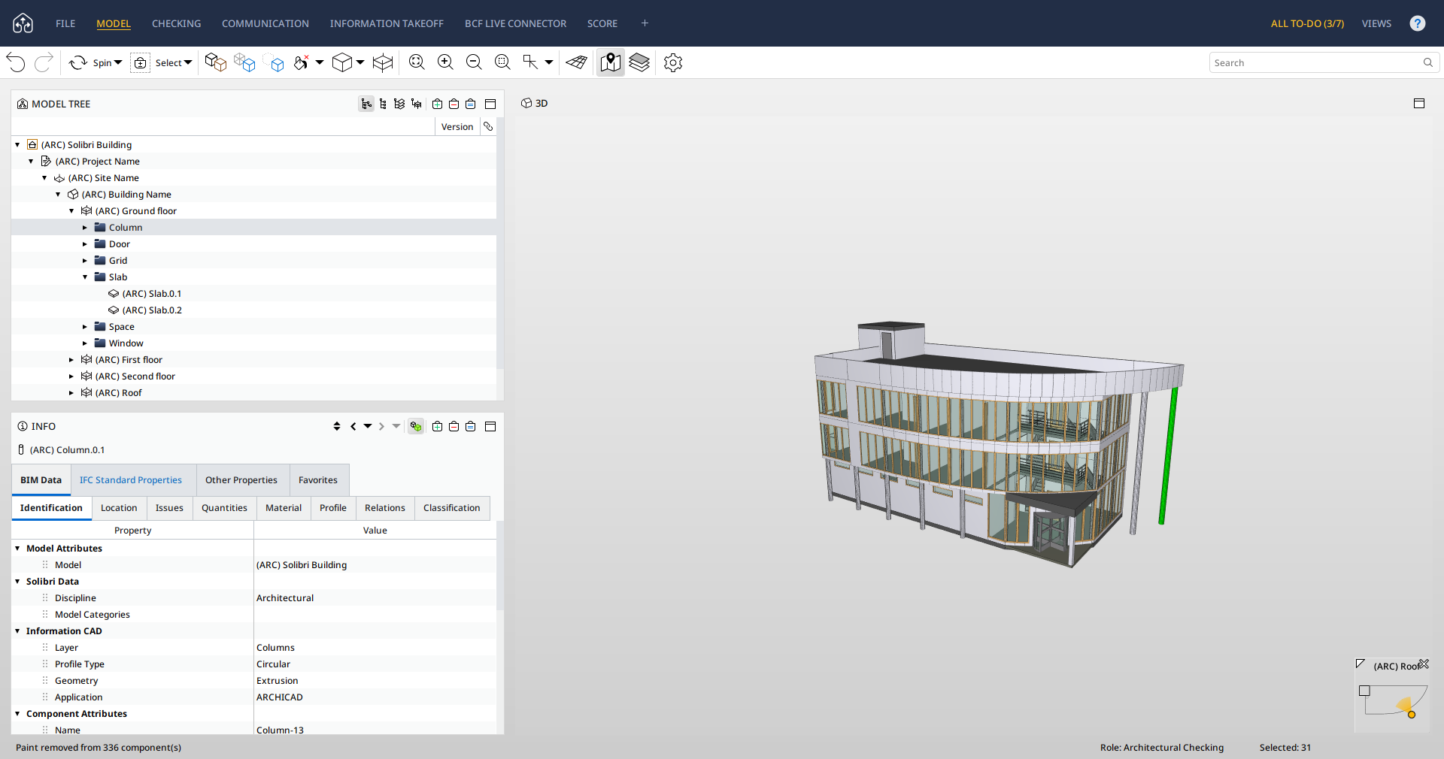Zoom in using the magnifier plus icon
1444x759 pixels.
pyautogui.click(x=445, y=62)
